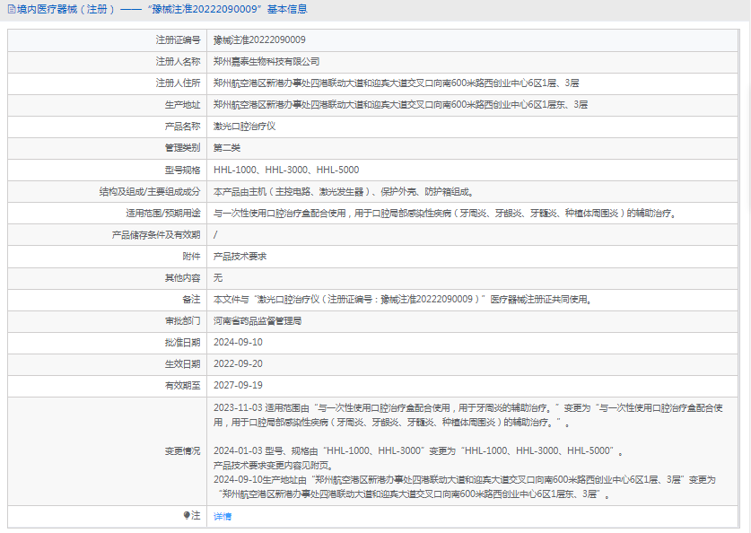This screenshot has width=751, height=533.
Task: Click the 有效期至 row label
Action: (x=182, y=385)
